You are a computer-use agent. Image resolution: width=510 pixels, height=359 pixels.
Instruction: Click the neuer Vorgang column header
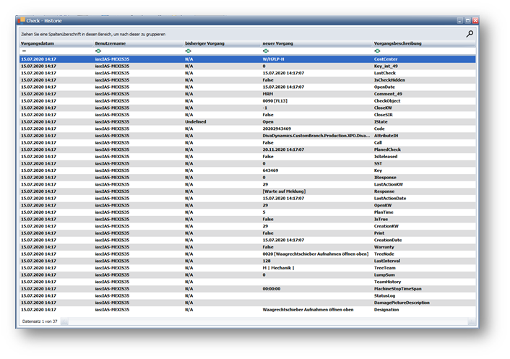(280, 43)
